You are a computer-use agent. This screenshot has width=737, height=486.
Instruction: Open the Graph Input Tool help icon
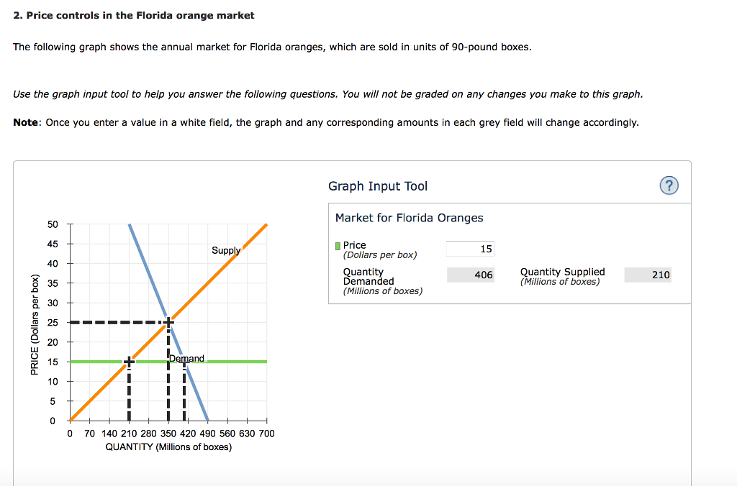coord(669,185)
